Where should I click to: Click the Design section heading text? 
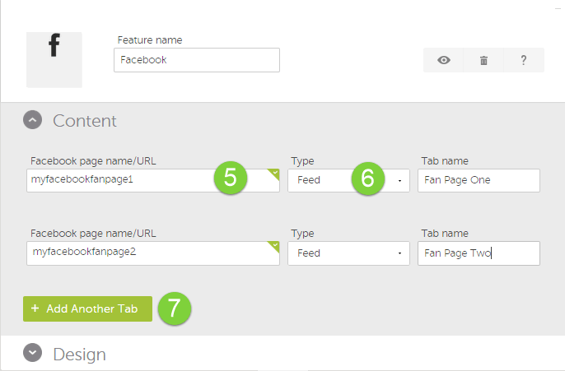79,355
